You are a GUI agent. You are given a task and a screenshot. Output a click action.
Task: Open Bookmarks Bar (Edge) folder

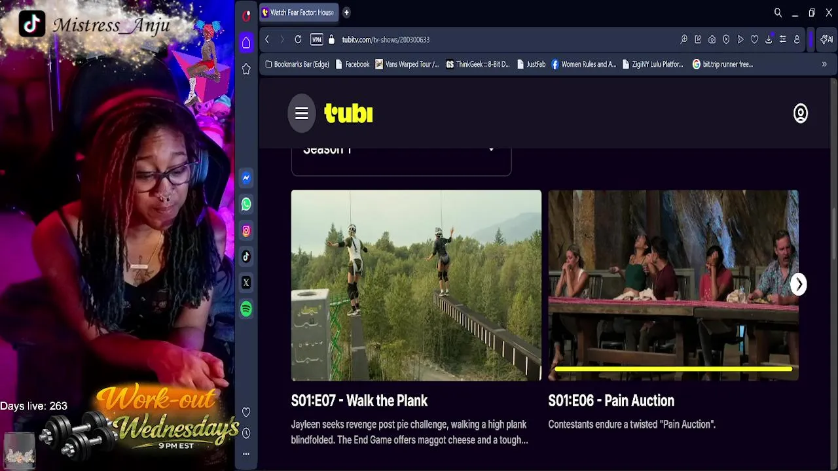297,64
